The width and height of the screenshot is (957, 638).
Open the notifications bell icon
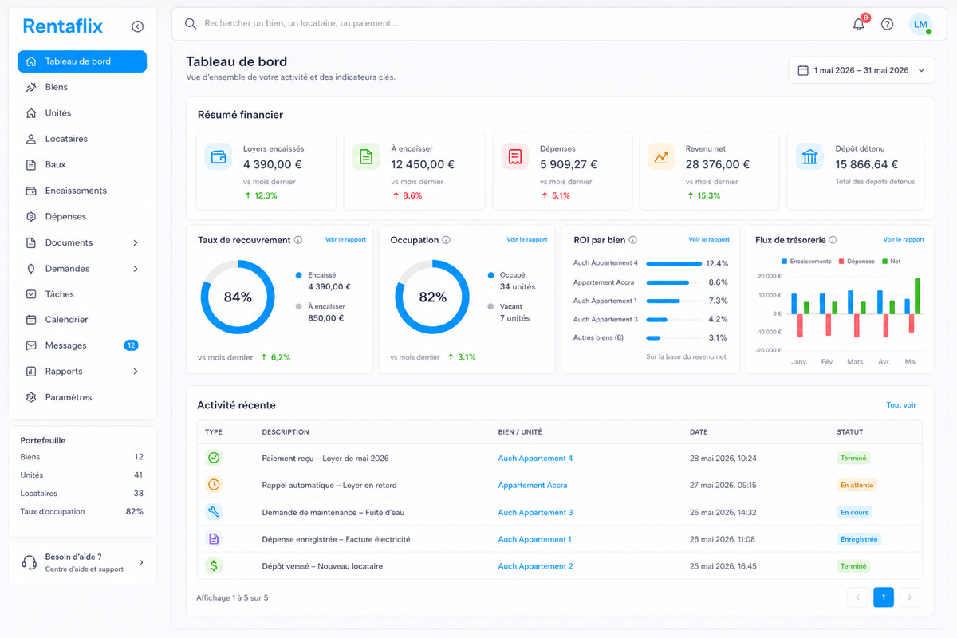pyautogui.click(x=859, y=24)
